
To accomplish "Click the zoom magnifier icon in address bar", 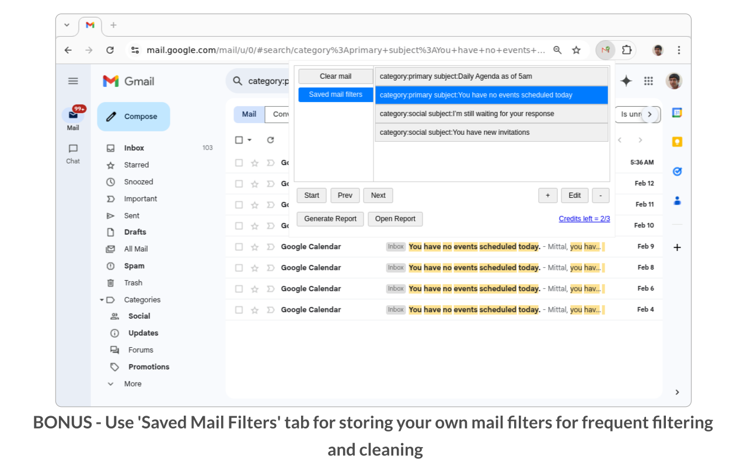I will 557,50.
